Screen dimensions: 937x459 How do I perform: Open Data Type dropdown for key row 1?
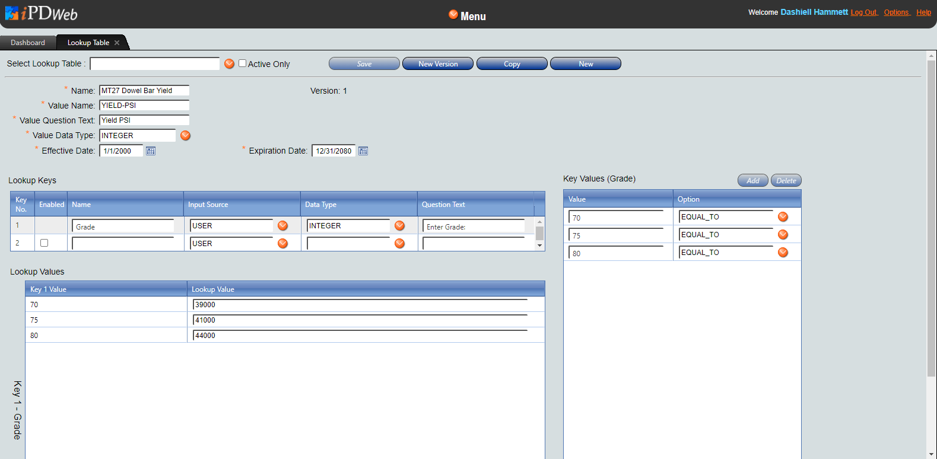(400, 226)
